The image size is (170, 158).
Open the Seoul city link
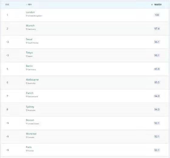(x=29, y=39)
